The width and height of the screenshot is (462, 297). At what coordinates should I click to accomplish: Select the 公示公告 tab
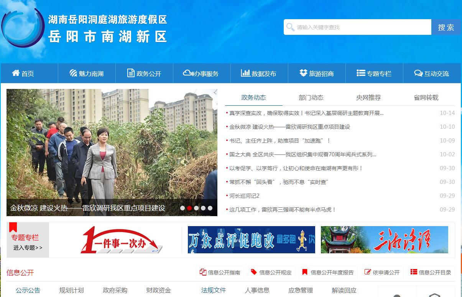pyautogui.click(x=28, y=290)
